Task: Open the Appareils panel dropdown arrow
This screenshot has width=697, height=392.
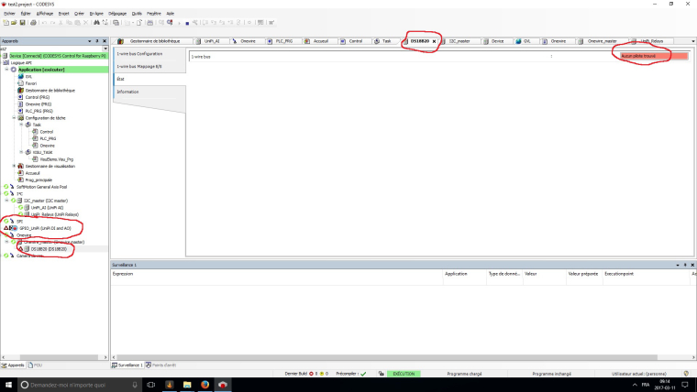Action: 90,41
